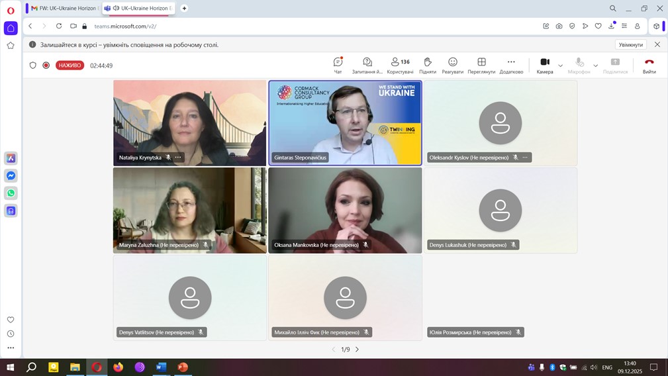The width and height of the screenshot is (668, 376).
Task: Open reactions with the Реагувати icon
Action: pyautogui.click(x=453, y=65)
